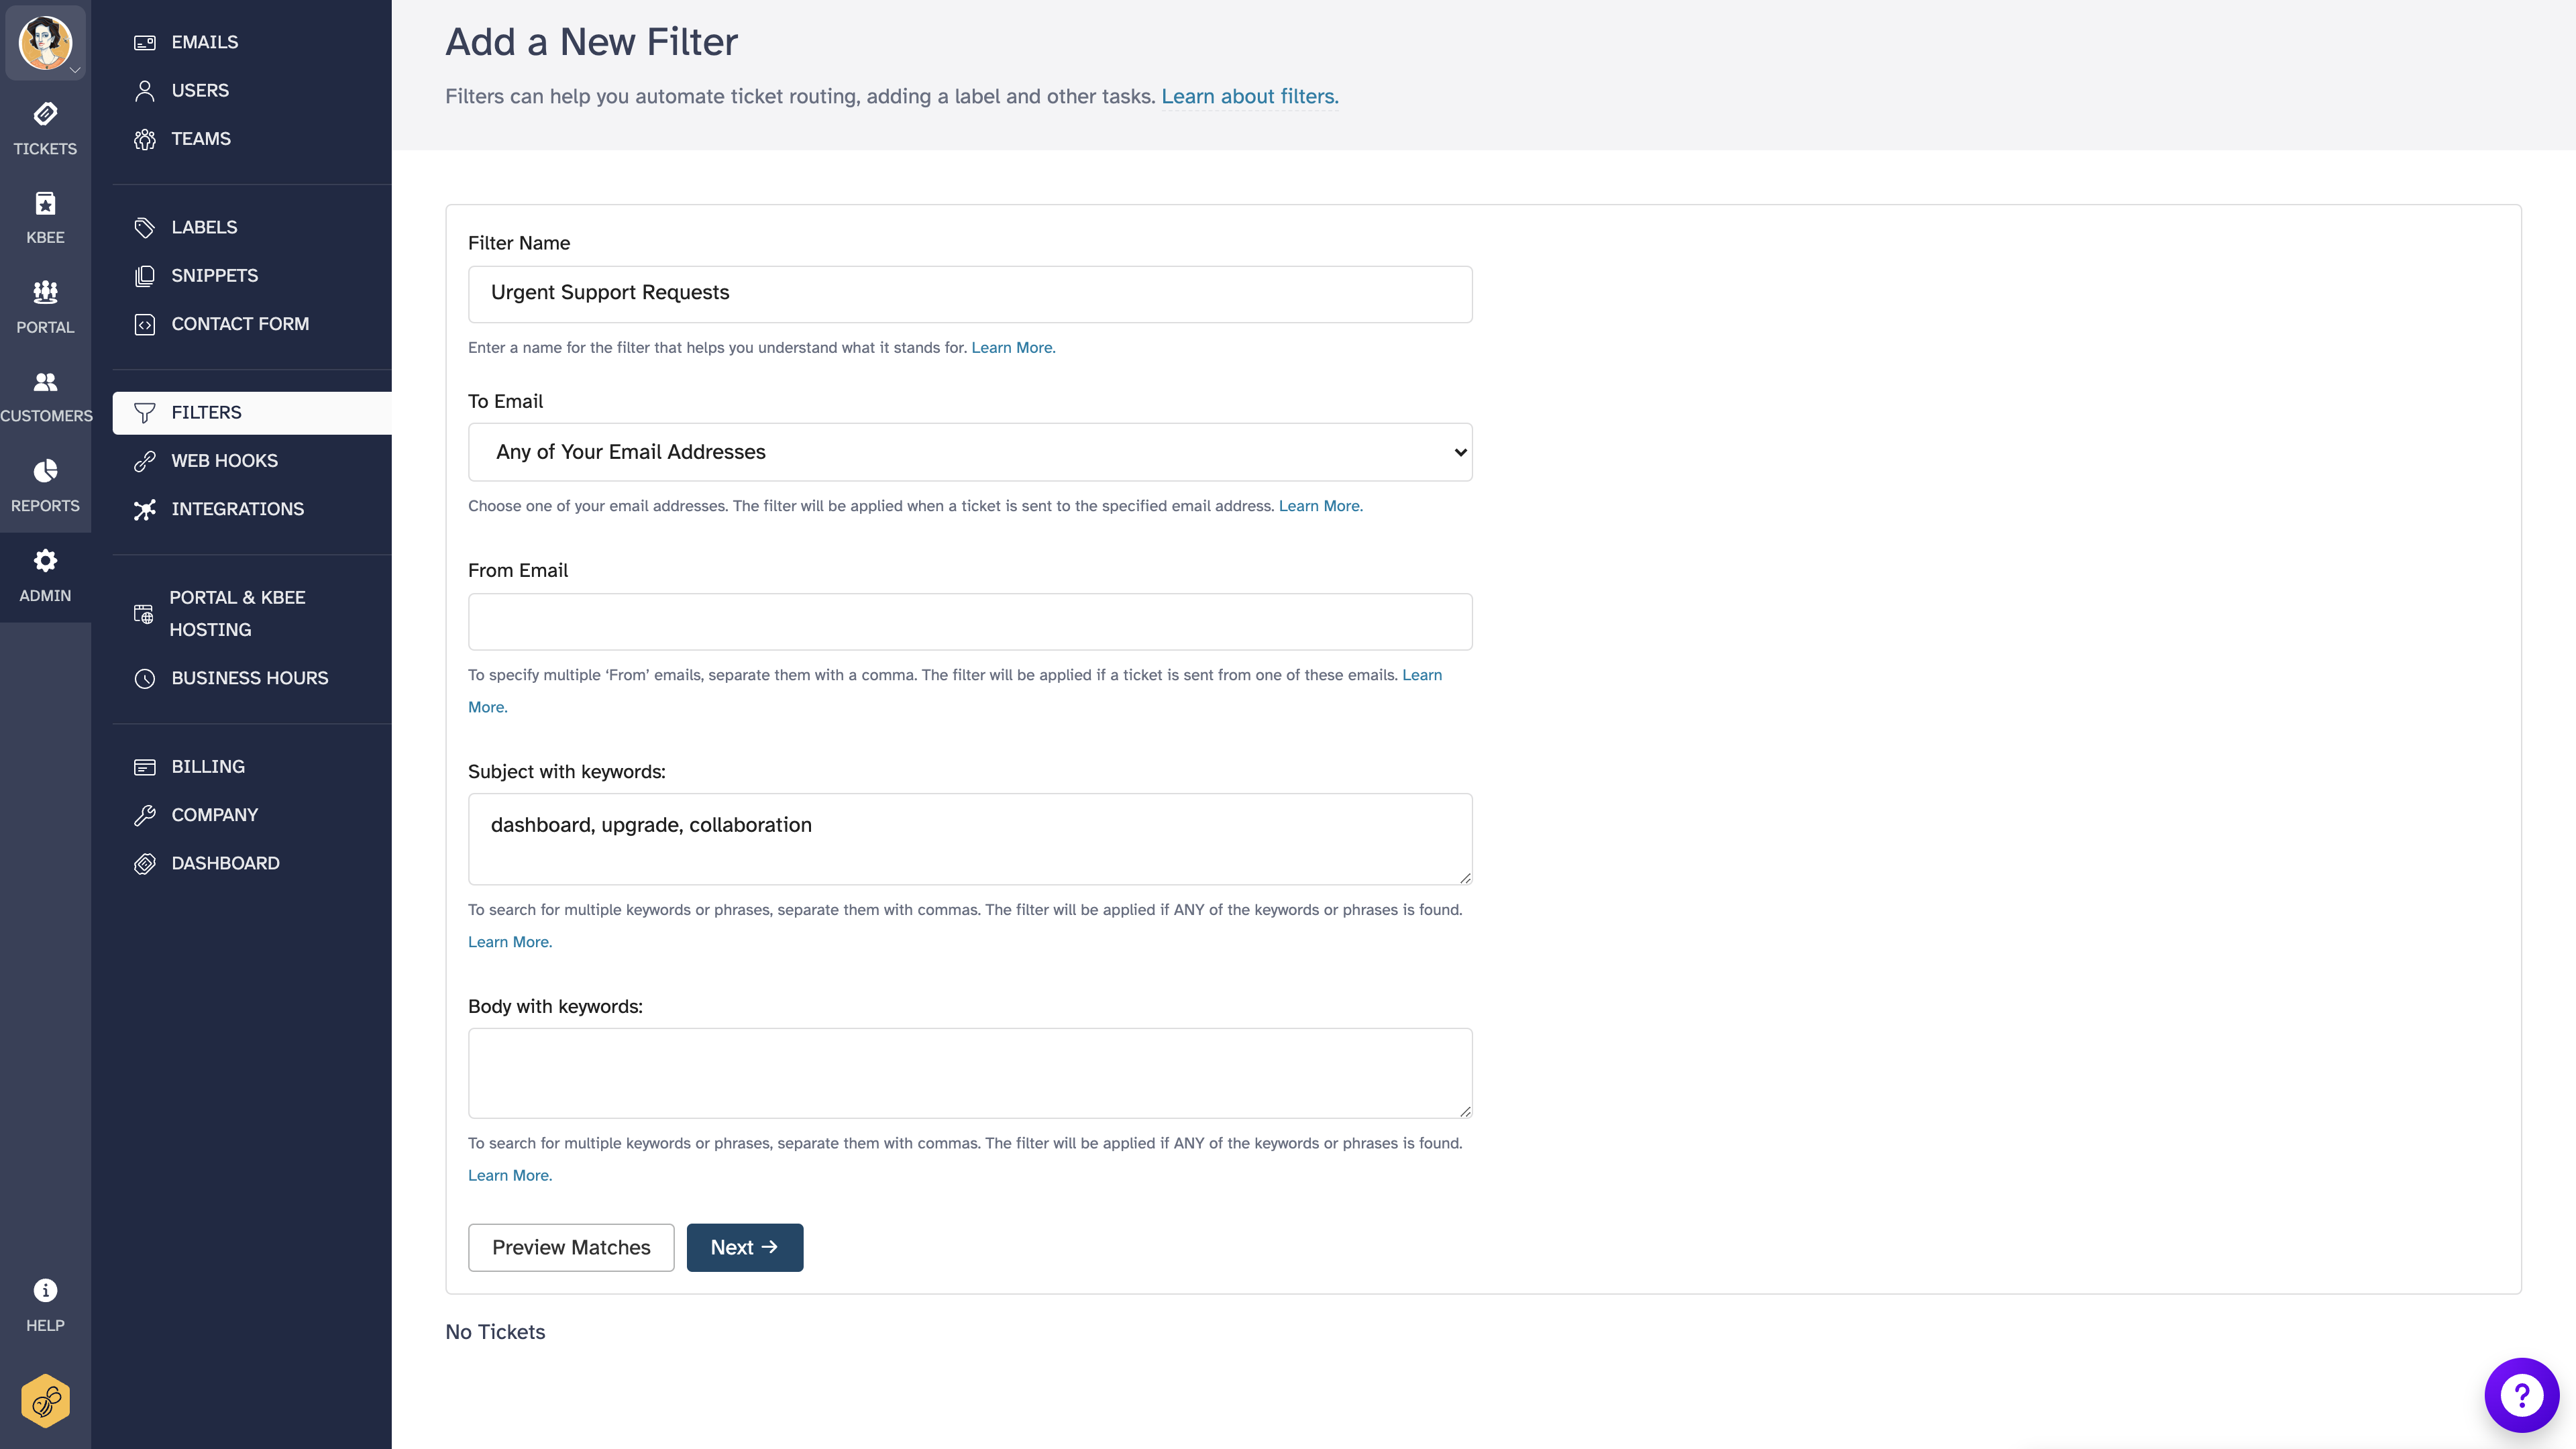Click the Next button
The image size is (2576, 1449).
point(744,1247)
